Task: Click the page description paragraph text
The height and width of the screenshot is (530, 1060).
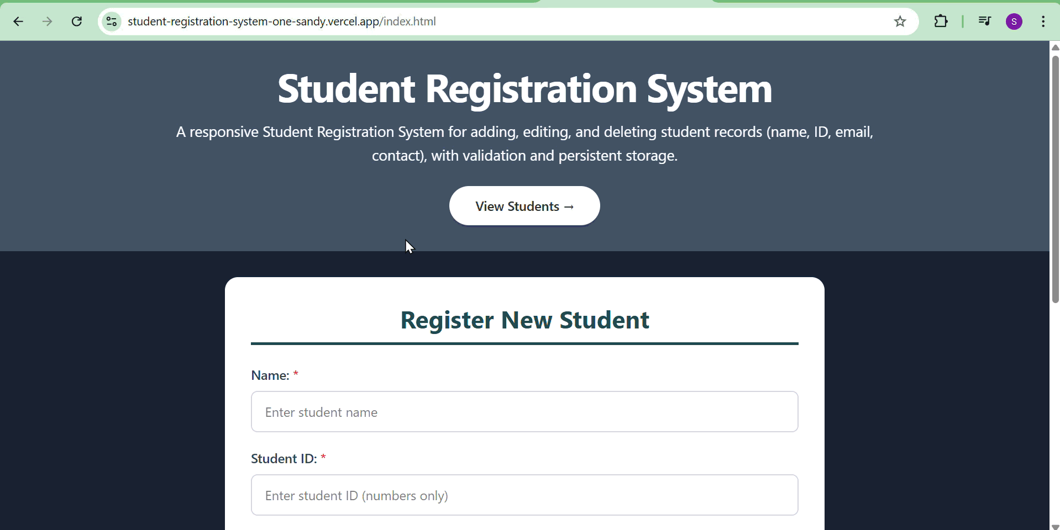Action: [524, 144]
